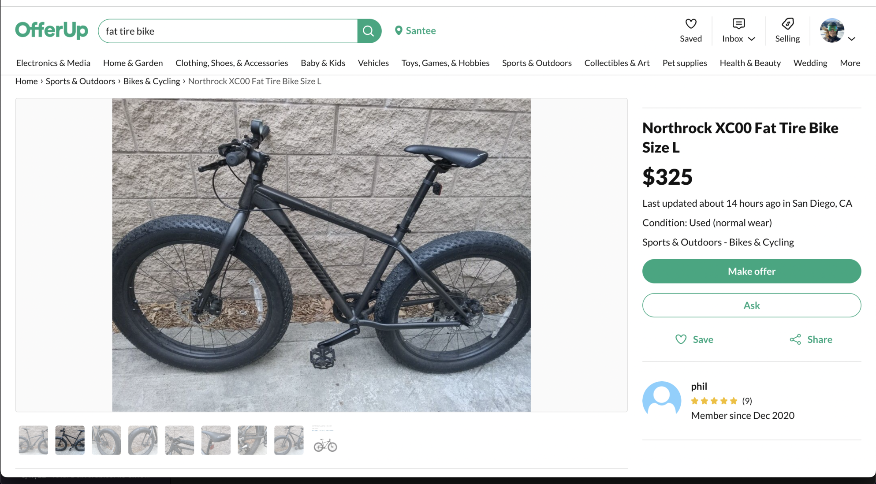Viewport: 876px width, 484px height.
Task: Toggle Save heart for this listing
Action: pos(681,339)
